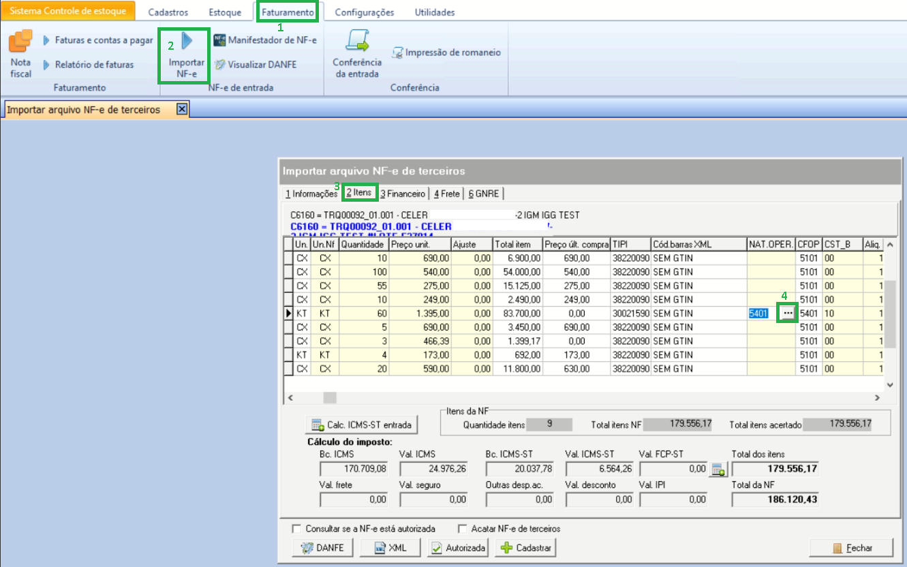Enable Consultar se a NF-e está autorizada
907x567 pixels.
[296, 529]
